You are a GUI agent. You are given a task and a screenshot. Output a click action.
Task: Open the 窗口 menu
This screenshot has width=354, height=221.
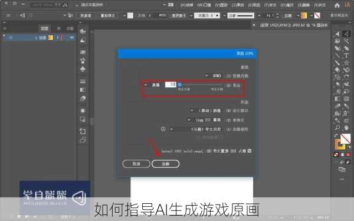tap(204, 5)
